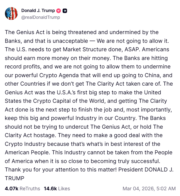Click the phrase "American People" in the post
This screenshot has width=180, height=196.
[22, 153]
